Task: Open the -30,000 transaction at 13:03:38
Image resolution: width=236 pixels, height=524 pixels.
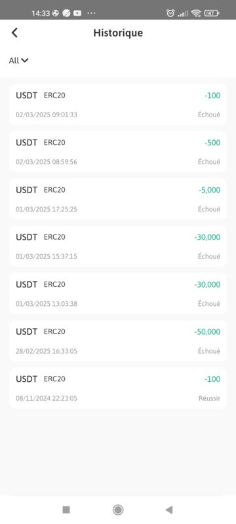Action: 117,293
